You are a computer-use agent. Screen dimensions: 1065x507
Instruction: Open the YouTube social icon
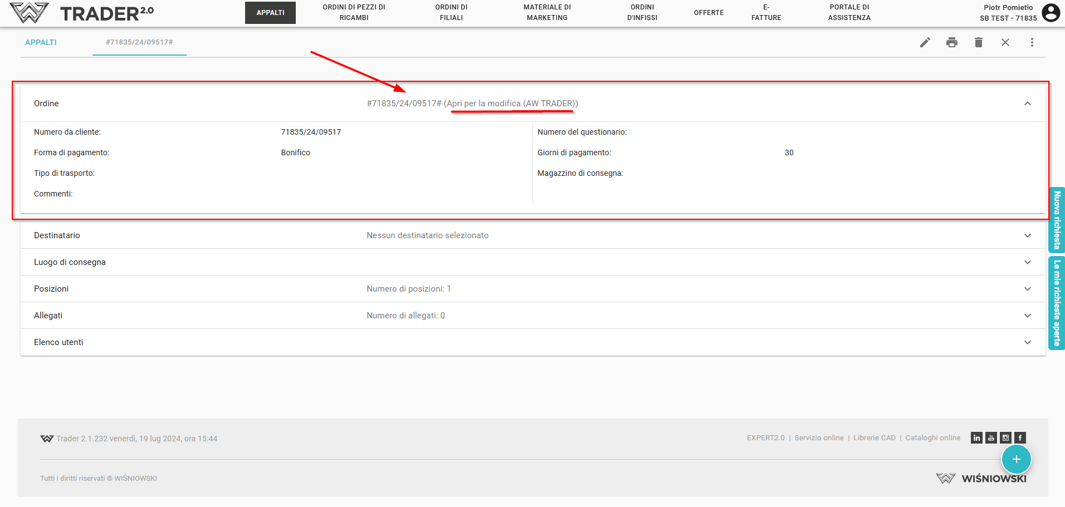click(x=991, y=438)
